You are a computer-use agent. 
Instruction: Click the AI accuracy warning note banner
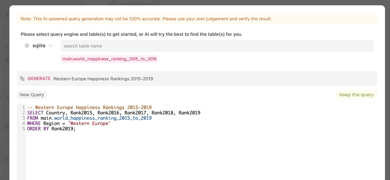click(x=197, y=19)
